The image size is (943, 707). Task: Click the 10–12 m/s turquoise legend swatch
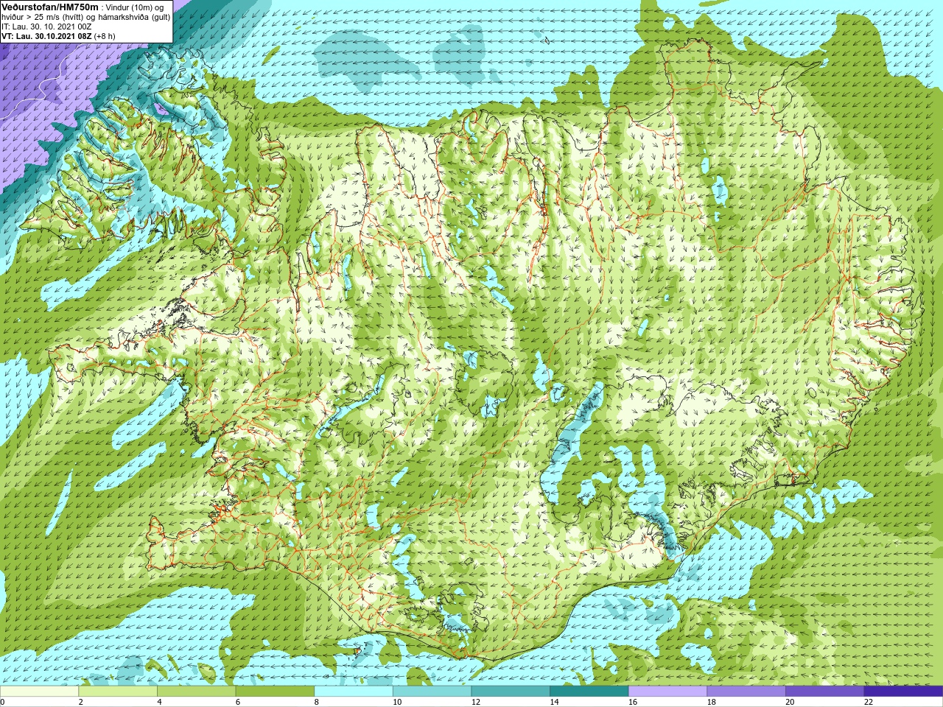pos(432,692)
